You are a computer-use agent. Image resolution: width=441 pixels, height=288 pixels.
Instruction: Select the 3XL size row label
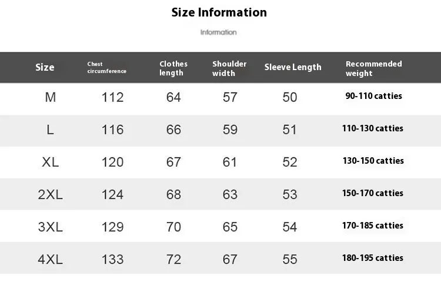pos(51,227)
